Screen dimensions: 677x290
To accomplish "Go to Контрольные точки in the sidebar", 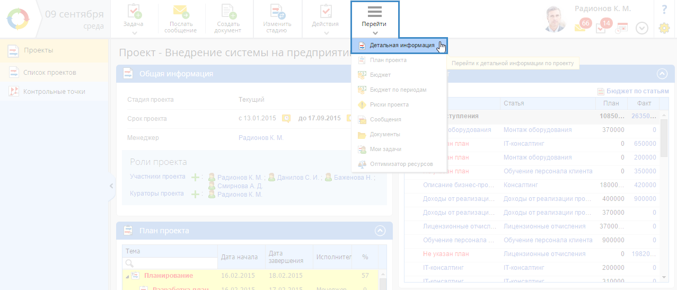I will tap(54, 92).
